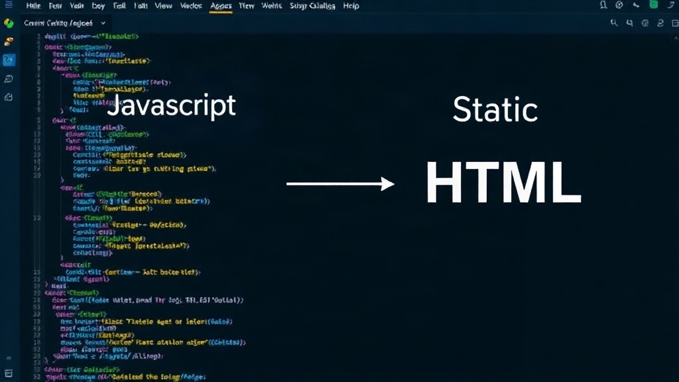The image size is (679, 382).
Task: Click the green square icon in title bar
Action: (x=654, y=5)
